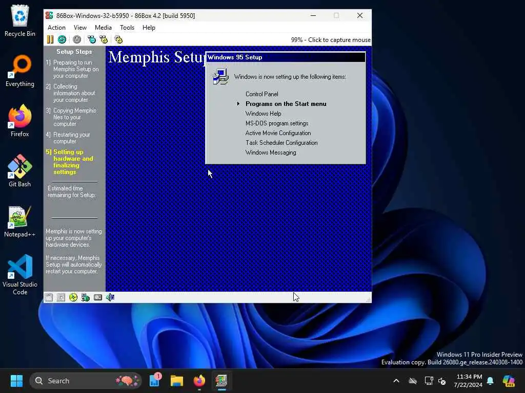The height and width of the screenshot is (393, 525).
Task: Open the taskbar widgets app with badge
Action: 155,380
